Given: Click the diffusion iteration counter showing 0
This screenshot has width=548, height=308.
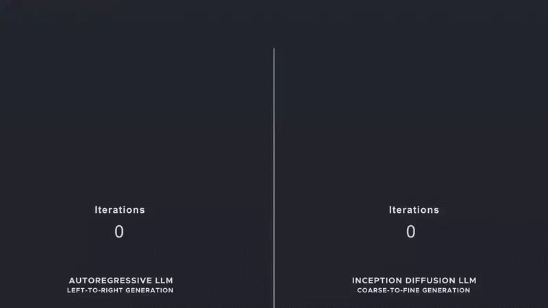Looking at the screenshot, I should tap(411, 232).
